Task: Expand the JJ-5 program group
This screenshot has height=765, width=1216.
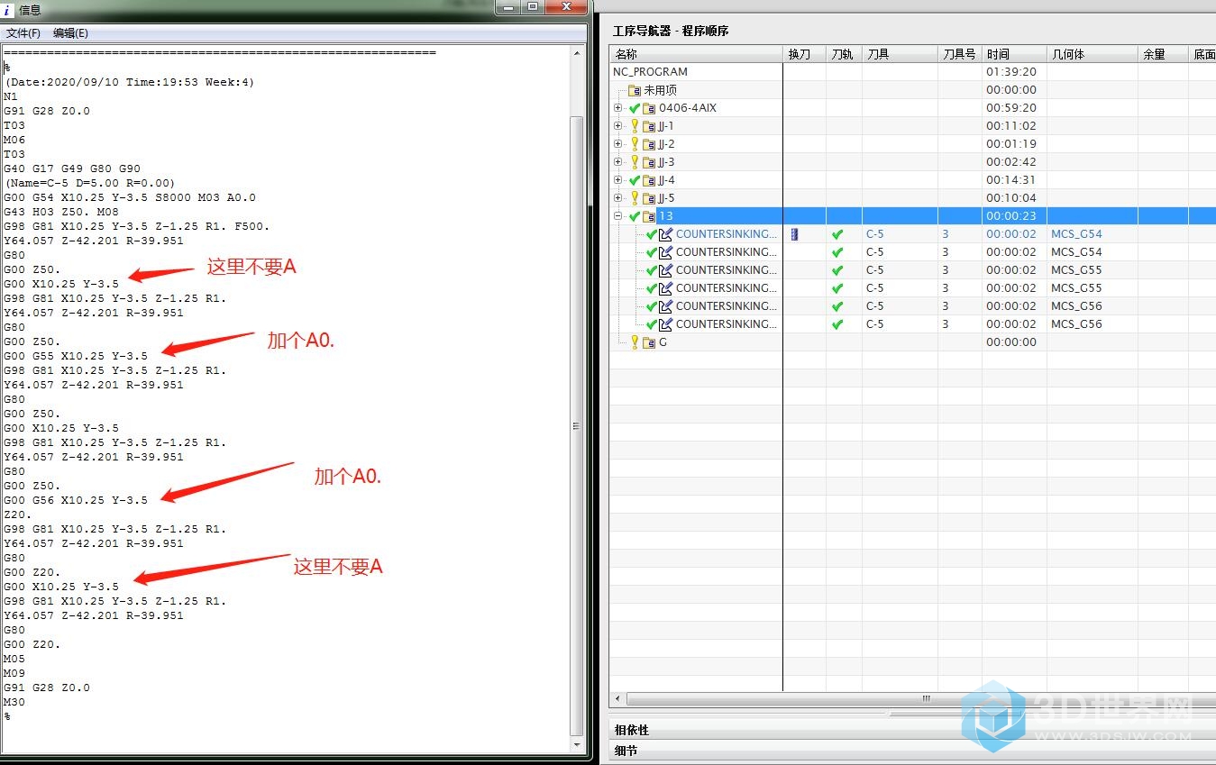Action: [x=618, y=198]
